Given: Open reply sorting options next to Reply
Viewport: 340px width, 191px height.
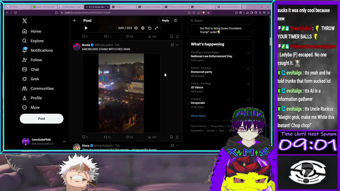Looking at the screenshot, I should 175,20.
